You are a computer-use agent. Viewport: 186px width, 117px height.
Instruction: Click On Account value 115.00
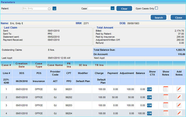click(x=181, y=54)
